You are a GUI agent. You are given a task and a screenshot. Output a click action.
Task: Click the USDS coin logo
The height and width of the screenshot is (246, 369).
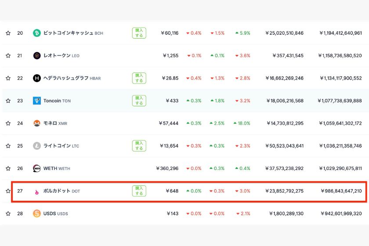pos(37,213)
